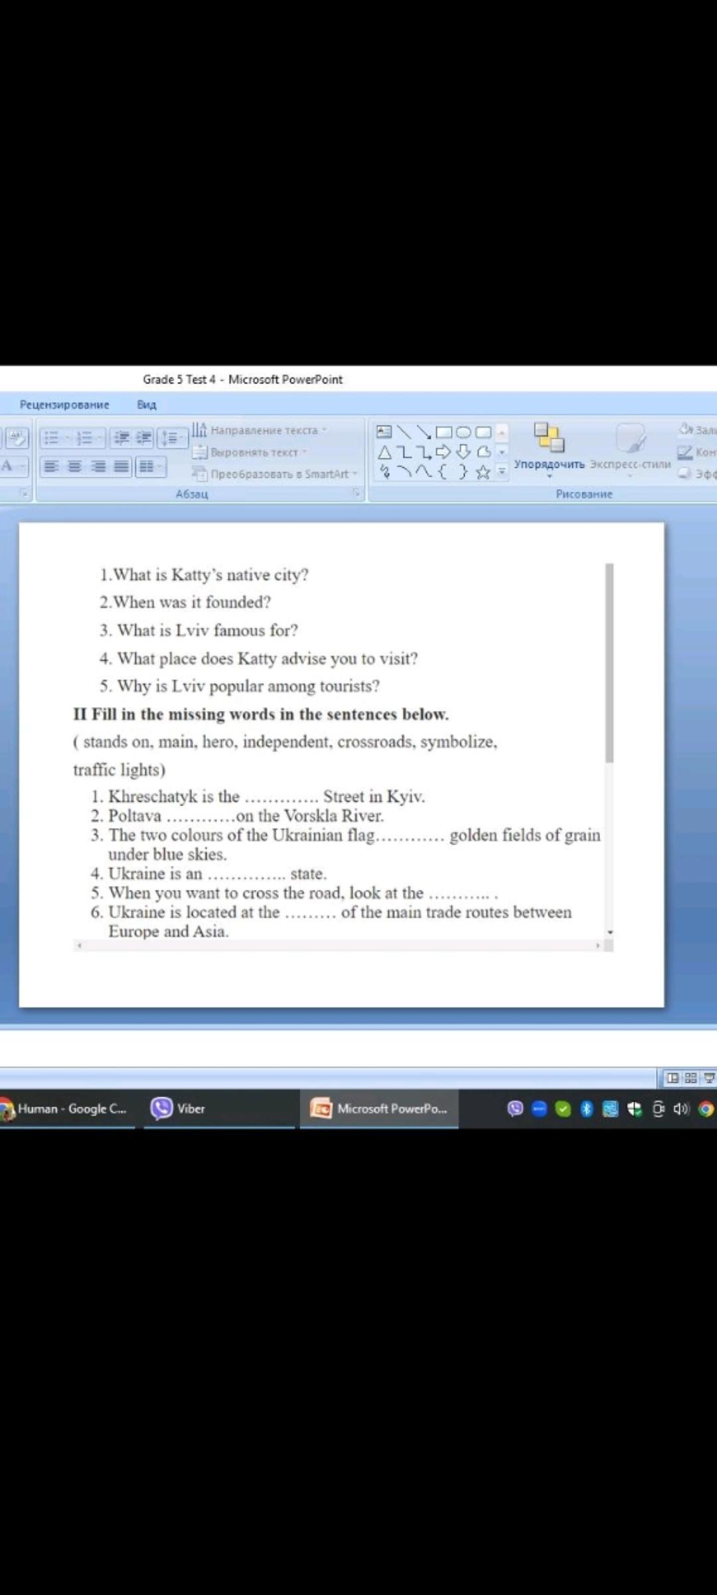Open Направление текста dropdown
The width and height of the screenshot is (717, 1595).
260,430
